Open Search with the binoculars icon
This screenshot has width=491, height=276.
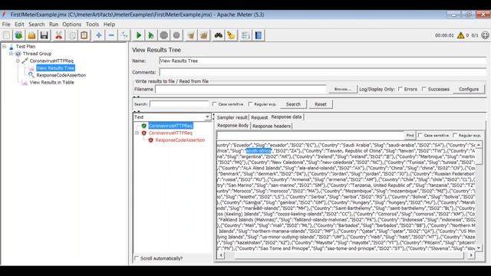tap(218, 35)
